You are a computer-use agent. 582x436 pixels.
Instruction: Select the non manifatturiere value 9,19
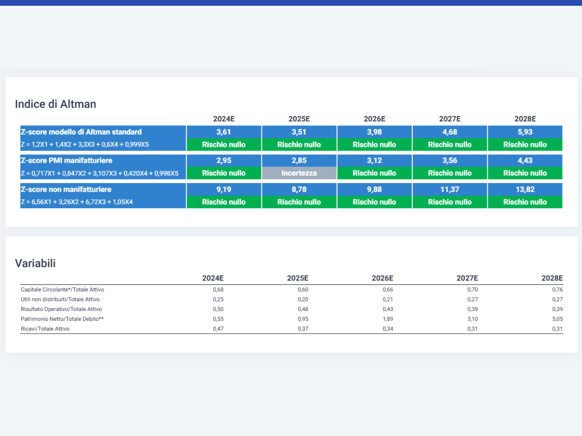[224, 189]
